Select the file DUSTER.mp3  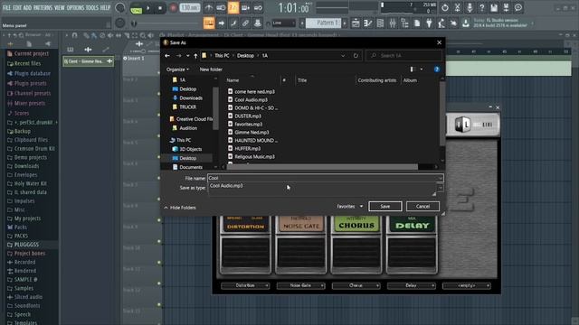(x=248, y=116)
